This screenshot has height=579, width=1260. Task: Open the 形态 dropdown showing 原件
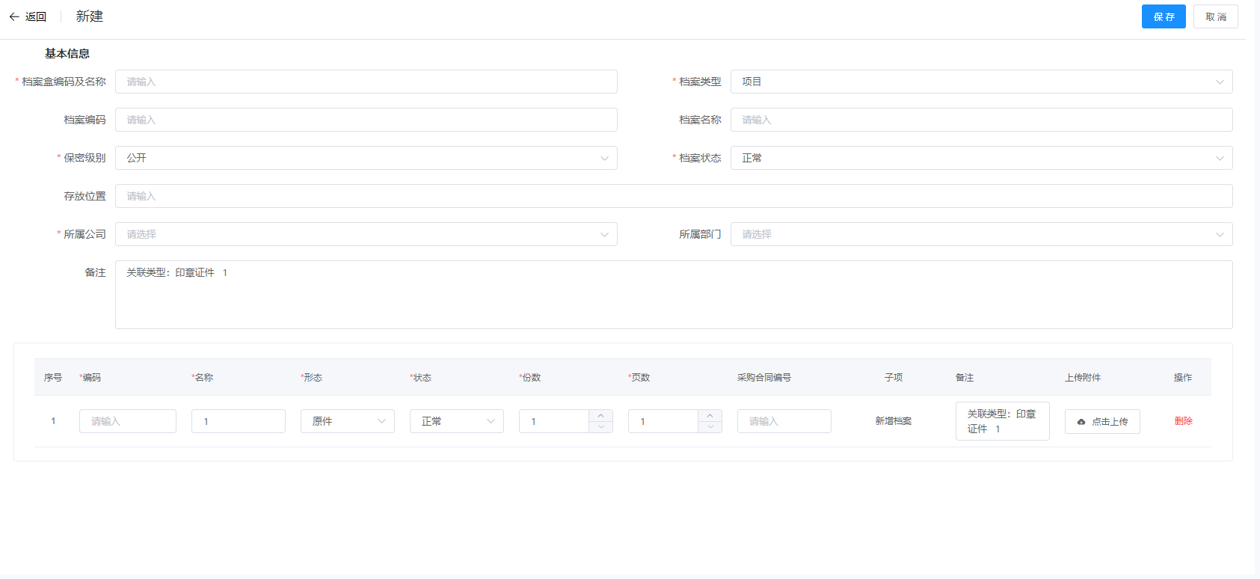tap(347, 421)
